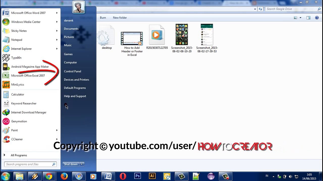Image resolution: width=323 pixels, height=181 pixels.
Task: Open Android Magazine App Maker
Action: (x=30, y=67)
